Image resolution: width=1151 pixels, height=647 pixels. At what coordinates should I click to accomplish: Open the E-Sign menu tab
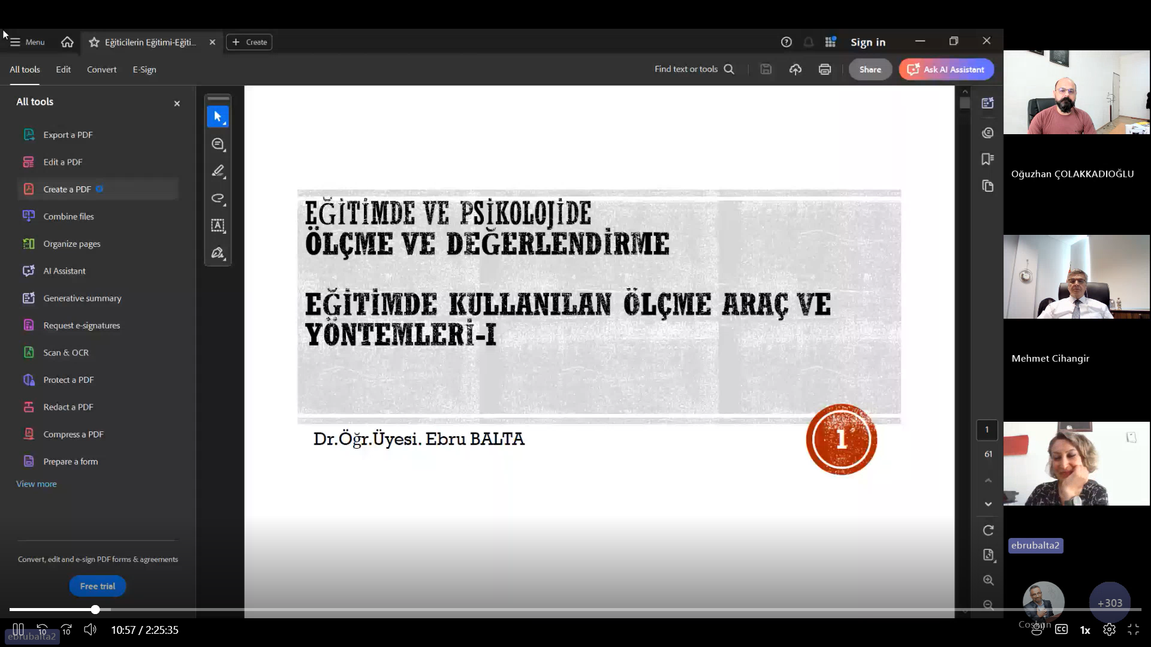click(144, 69)
